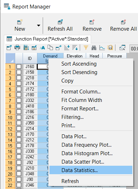This screenshot has width=138, height=189.
Task: Choose Refresh at the menu bottom
Action: point(91,181)
